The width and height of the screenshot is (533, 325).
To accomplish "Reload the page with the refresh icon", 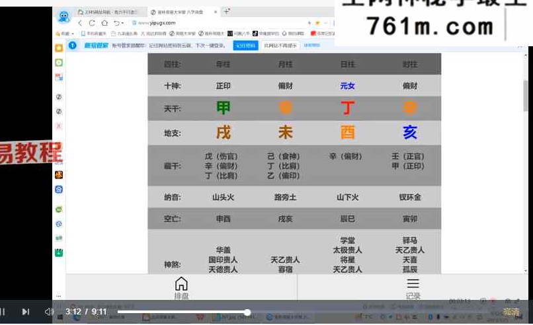I will coord(92,22).
